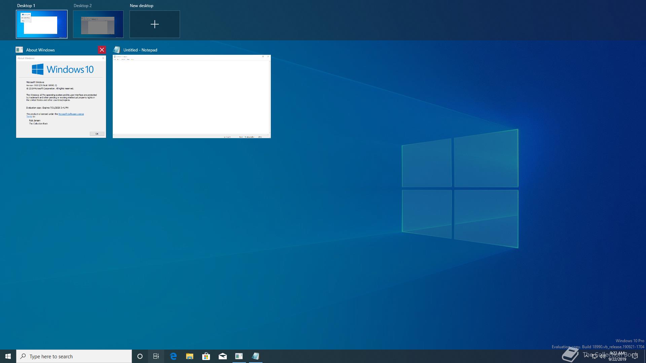The image size is (646, 363).
Task: Open the network status icon
Action: [595, 357]
